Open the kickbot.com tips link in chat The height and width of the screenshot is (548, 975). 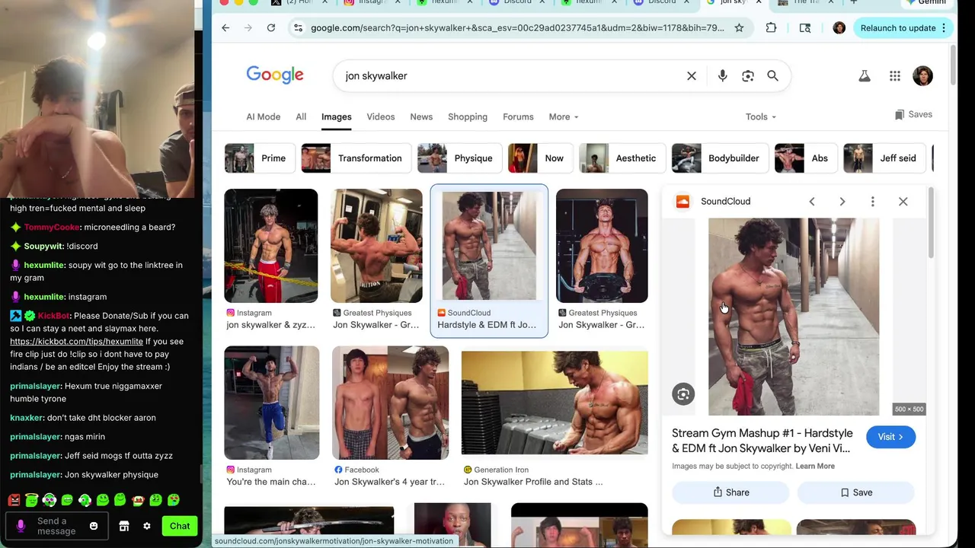tap(76, 342)
